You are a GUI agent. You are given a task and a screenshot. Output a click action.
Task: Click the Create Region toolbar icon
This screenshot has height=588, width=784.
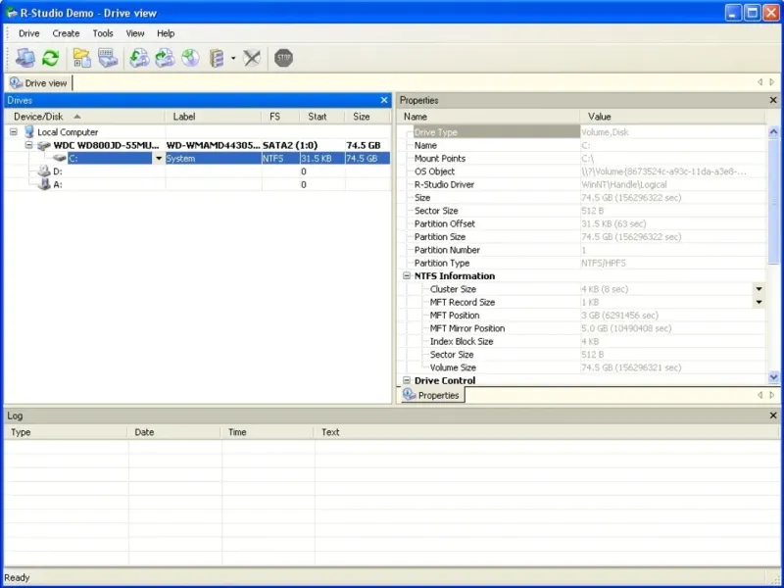pos(217,59)
